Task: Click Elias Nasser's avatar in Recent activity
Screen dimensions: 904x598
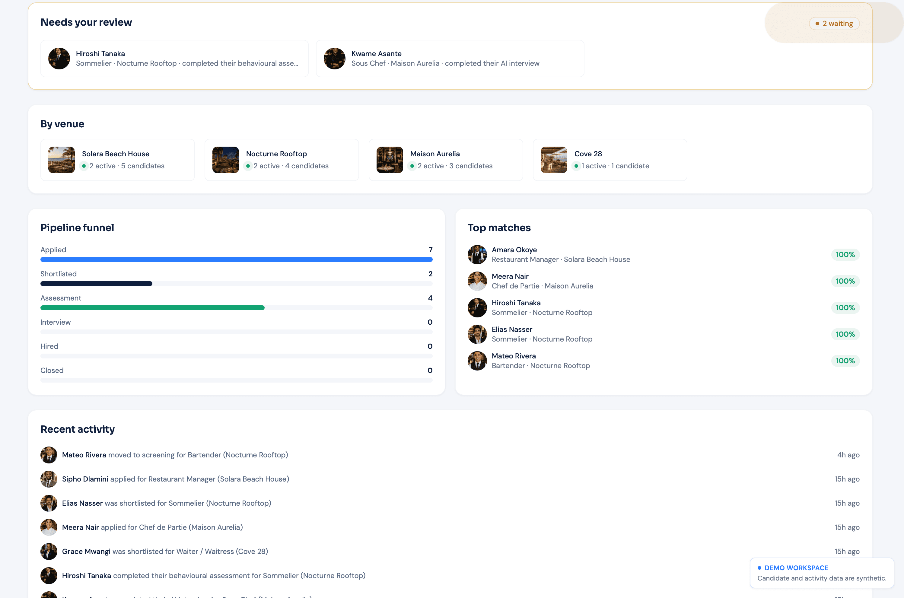Action: [x=49, y=503]
